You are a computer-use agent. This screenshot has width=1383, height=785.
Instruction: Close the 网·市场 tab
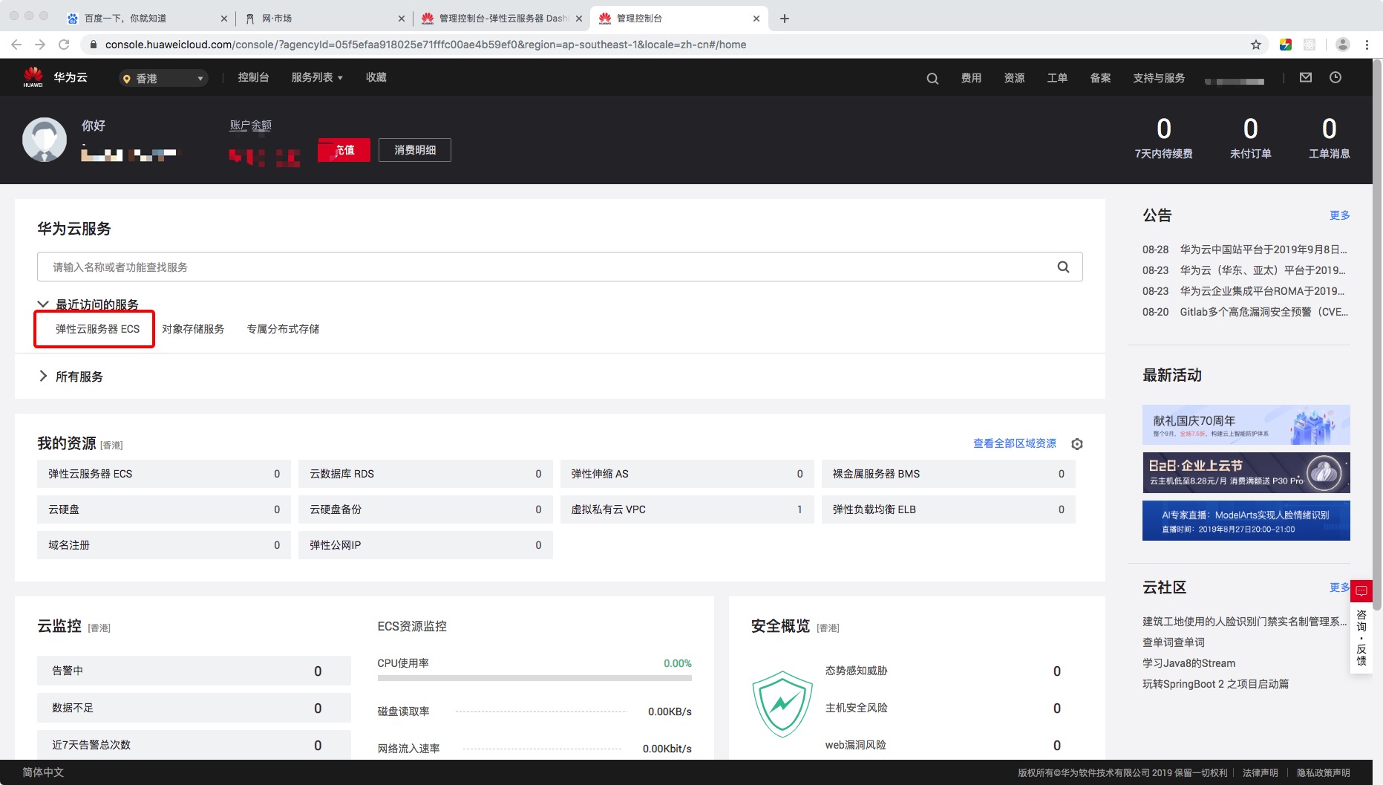point(402,19)
